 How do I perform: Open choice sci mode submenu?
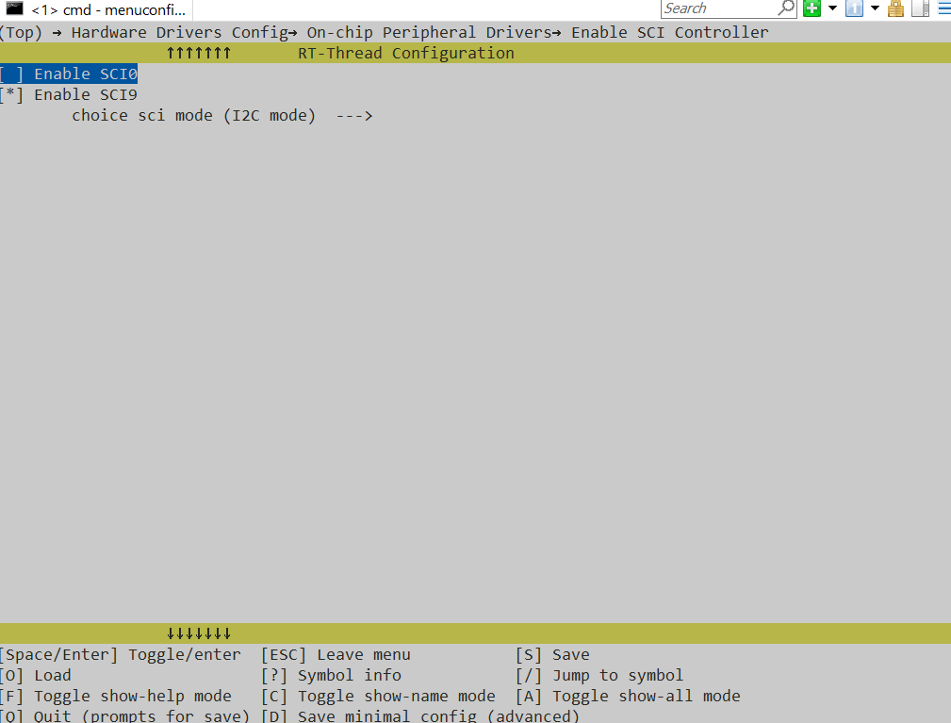(222, 115)
